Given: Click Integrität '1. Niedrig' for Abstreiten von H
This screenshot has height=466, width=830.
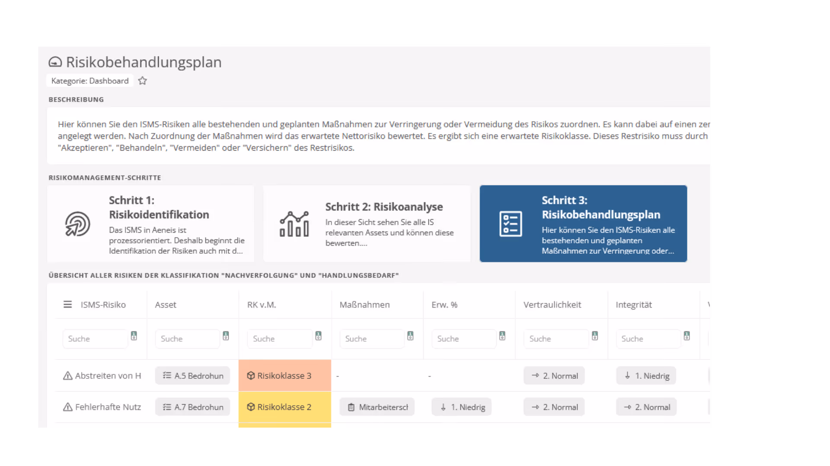Looking at the screenshot, I should (x=646, y=376).
